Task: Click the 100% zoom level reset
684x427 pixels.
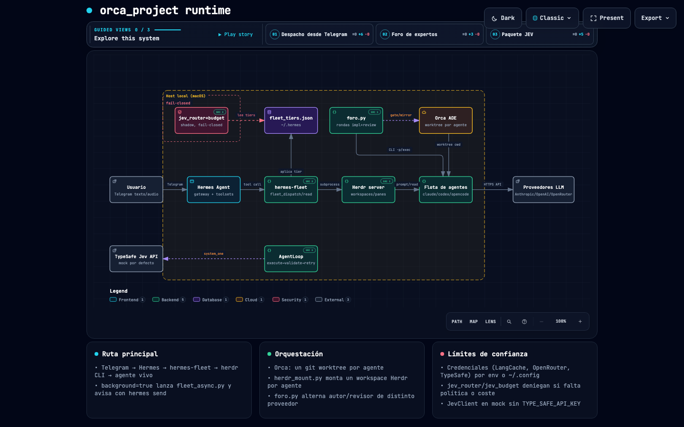Action: point(561,322)
